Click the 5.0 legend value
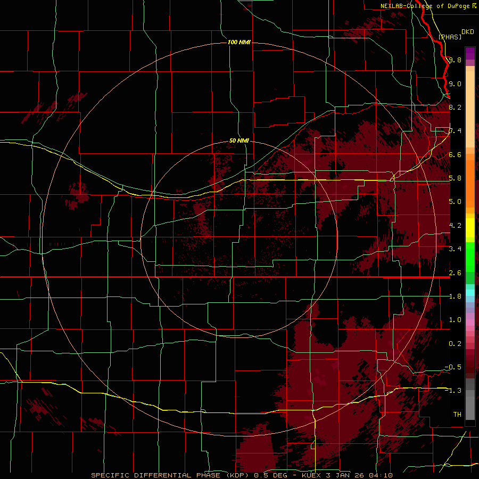The width and height of the screenshot is (479, 479). point(455,201)
